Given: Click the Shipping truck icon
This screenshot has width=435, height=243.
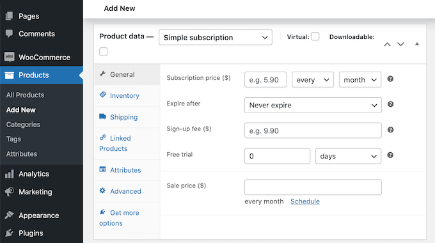Looking at the screenshot, I should click(102, 116).
